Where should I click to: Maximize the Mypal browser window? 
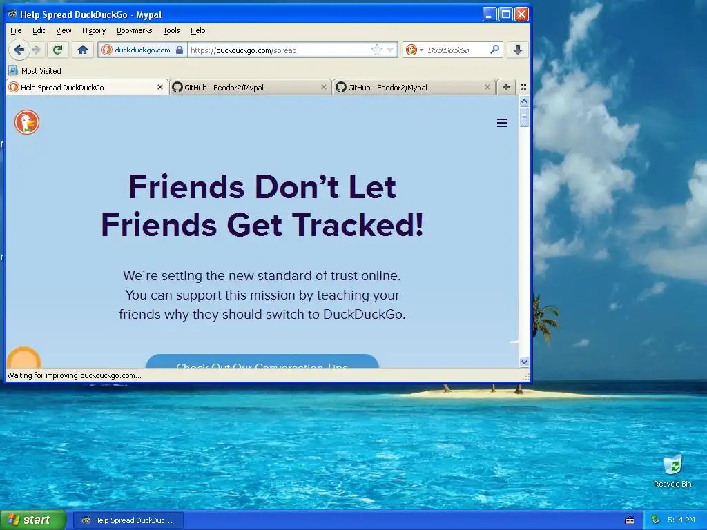click(x=505, y=14)
